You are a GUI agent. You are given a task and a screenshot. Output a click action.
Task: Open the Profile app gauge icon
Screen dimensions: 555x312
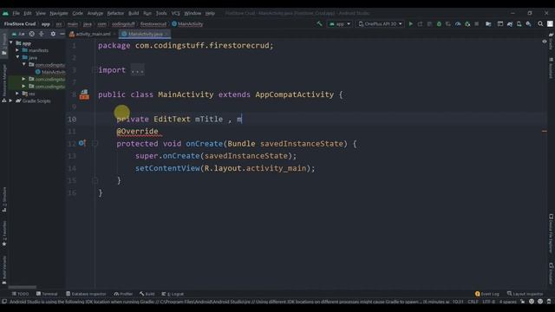[458, 23]
